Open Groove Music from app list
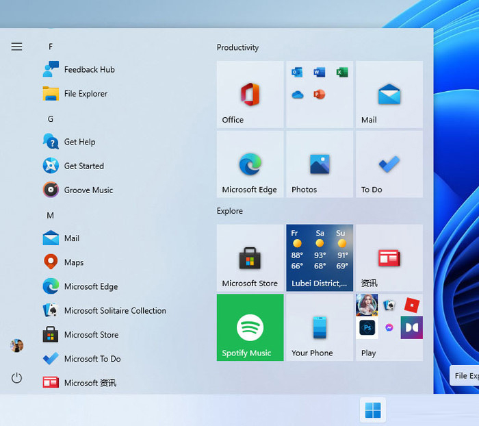The height and width of the screenshot is (426, 479). point(88,190)
